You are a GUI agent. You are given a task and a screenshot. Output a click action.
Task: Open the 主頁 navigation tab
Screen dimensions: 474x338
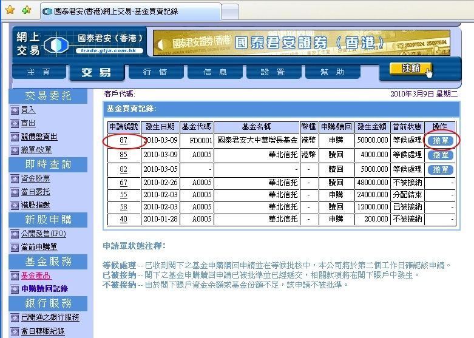[39, 72]
